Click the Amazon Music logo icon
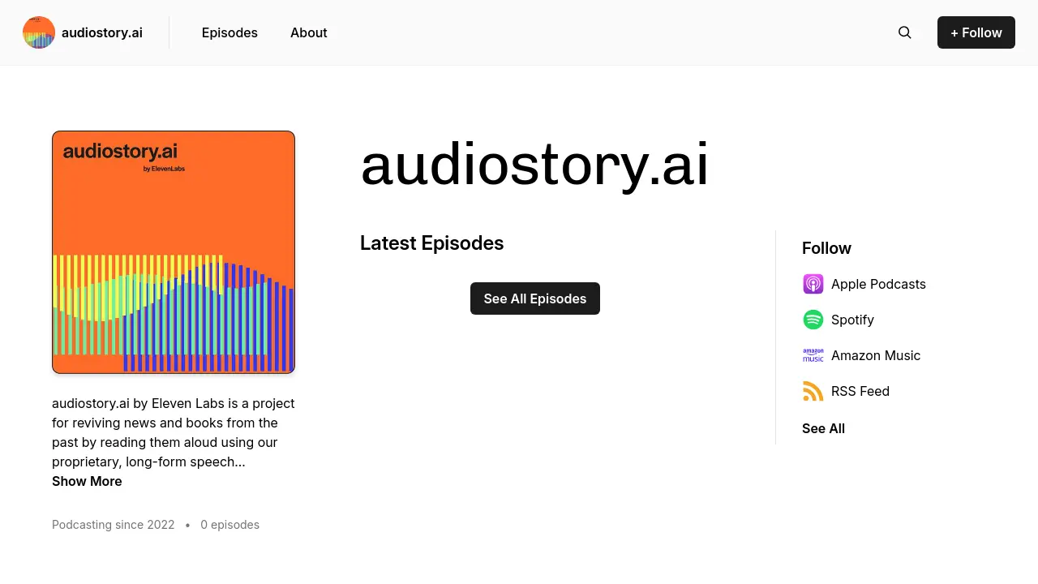Viewport: 1038px width, 584px height. tap(813, 355)
